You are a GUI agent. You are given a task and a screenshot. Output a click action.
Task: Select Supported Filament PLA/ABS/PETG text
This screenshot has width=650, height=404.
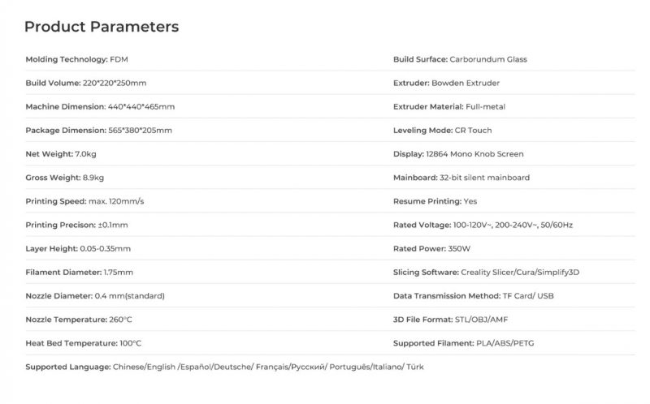tap(463, 343)
